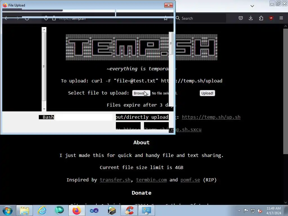Click the padlock site security icon
The image size is (288, 216).
click(54, 18)
